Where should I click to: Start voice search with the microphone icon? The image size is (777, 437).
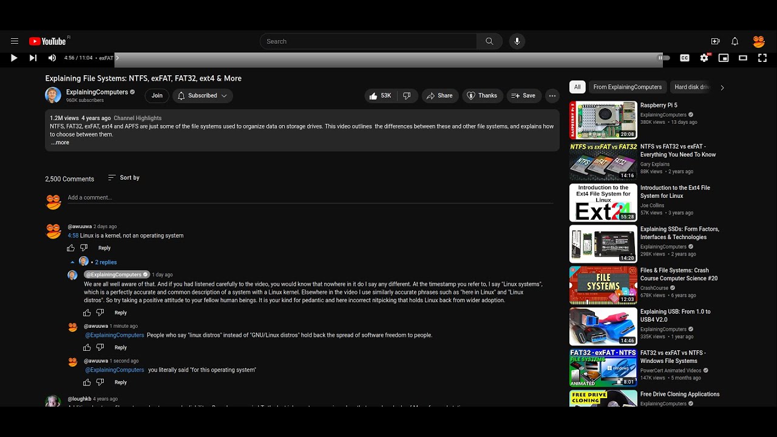[x=517, y=41]
